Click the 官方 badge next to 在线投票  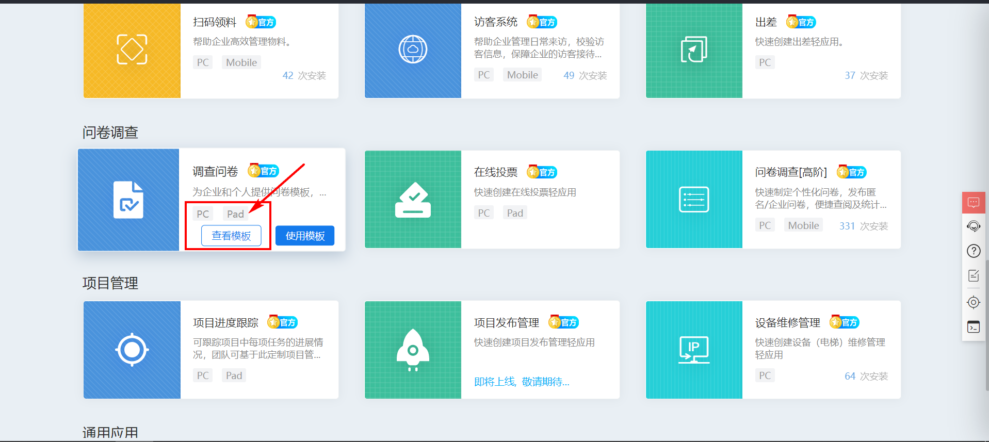click(x=542, y=172)
